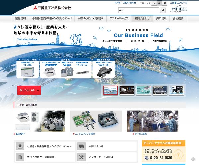Click the document catalog icon
Image resolution: width=199 pixels, height=165 pixels.
pos(20,157)
